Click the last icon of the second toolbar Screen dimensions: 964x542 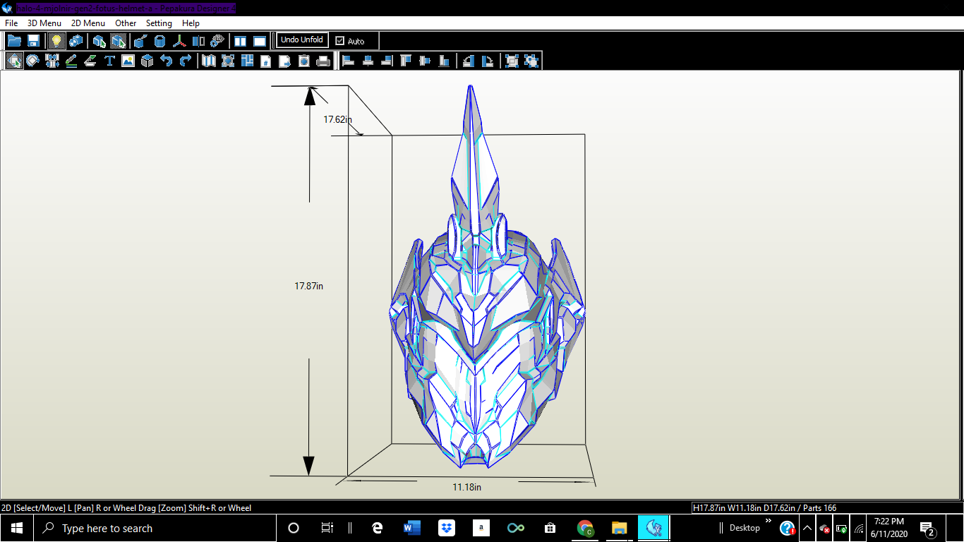click(x=531, y=61)
